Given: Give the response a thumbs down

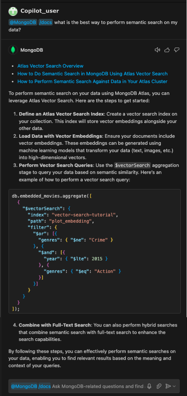Looking at the screenshot, I should tap(177, 50).
